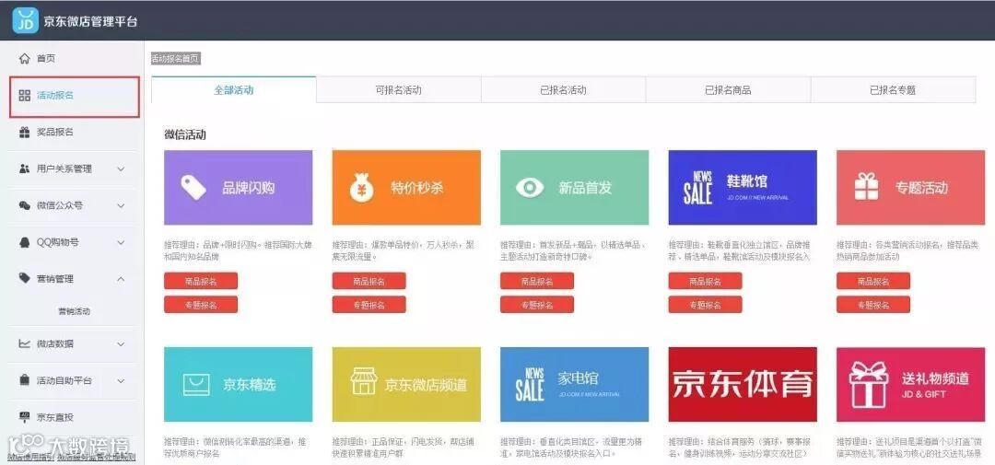Screen dimensions: 995x465
Task: Click the home icon beside 首页
Action: coord(25,58)
